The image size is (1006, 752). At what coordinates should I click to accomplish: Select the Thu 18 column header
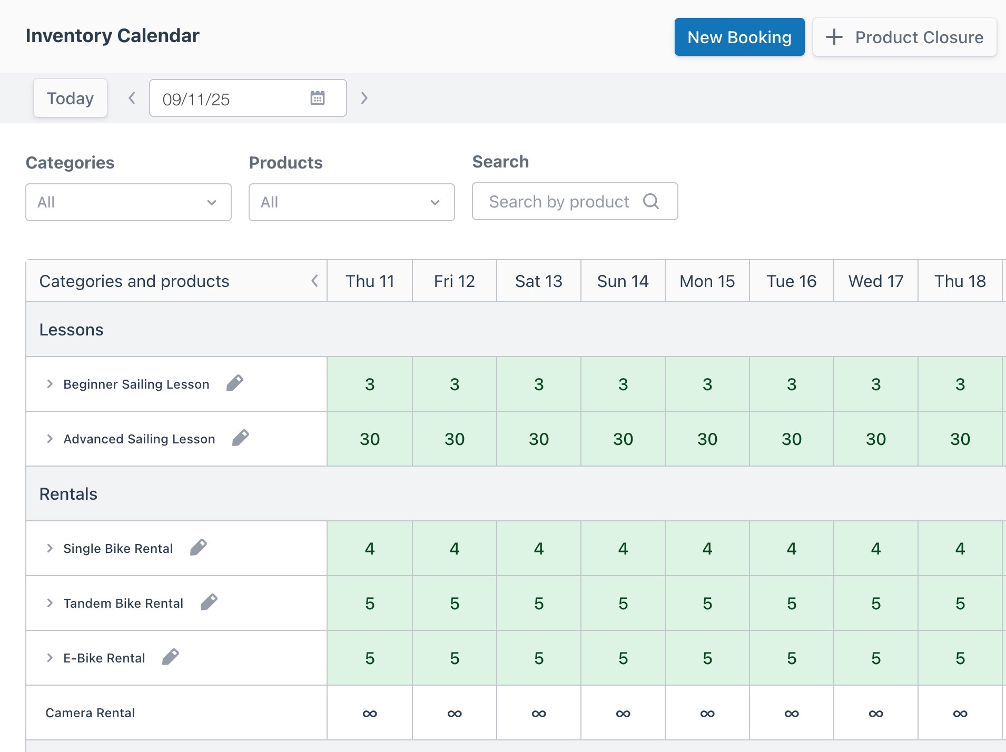(960, 281)
